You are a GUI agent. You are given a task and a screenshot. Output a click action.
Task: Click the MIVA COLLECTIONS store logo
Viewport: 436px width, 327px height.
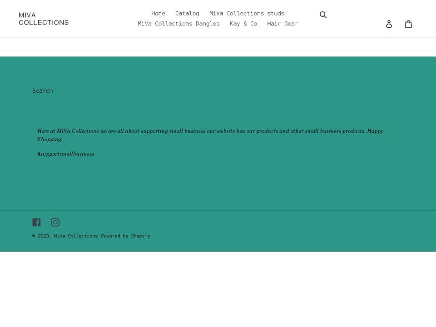[44, 19]
